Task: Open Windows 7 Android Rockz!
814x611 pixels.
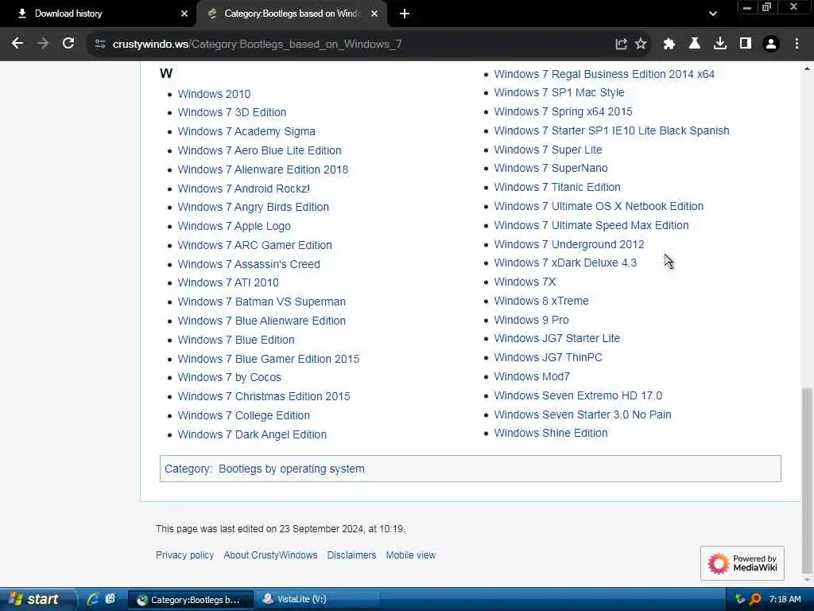Action: (x=243, y=189)
